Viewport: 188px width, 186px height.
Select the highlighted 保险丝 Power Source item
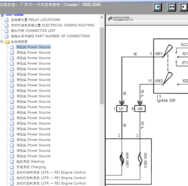pyautogui.click(x=33, y=47)
